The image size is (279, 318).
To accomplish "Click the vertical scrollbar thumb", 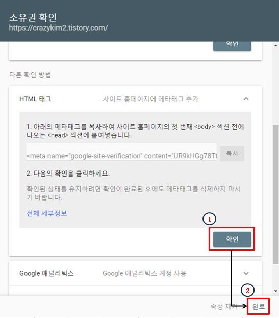I will pyautogui.click(x=275, y=194).
